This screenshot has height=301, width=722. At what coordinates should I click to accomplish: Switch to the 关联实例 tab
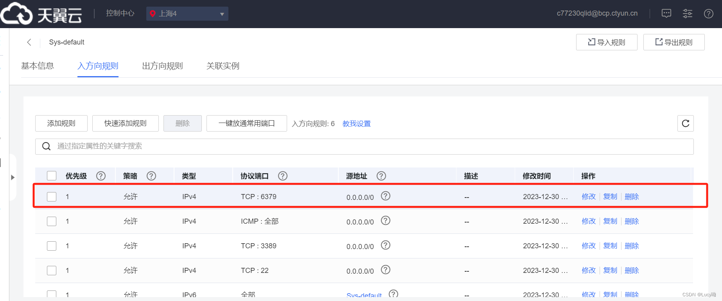[223, 66]
